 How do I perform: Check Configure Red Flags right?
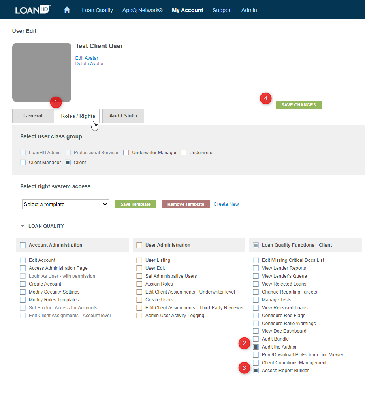256,316
